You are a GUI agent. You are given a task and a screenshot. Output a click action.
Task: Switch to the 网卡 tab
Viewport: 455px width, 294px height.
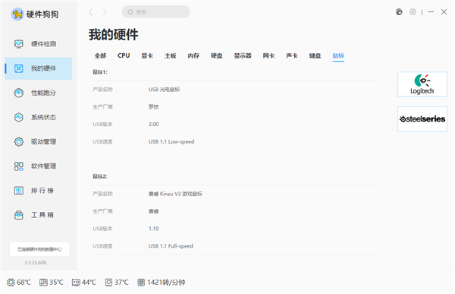[268, 55]
